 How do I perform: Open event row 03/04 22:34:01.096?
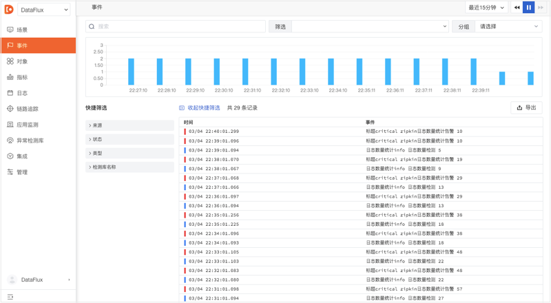361,233
